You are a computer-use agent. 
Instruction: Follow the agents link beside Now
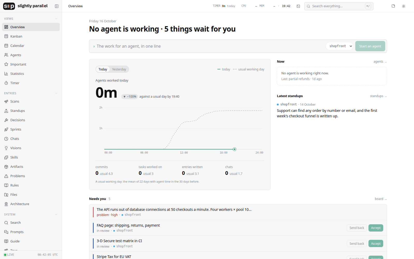380,62
